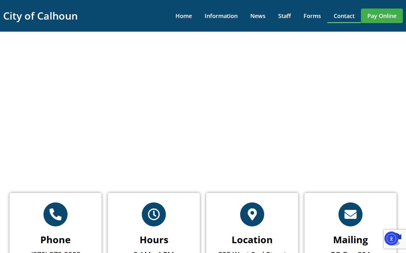
Task: Click the clock Hours icon
Action: [x=154, y=214]
